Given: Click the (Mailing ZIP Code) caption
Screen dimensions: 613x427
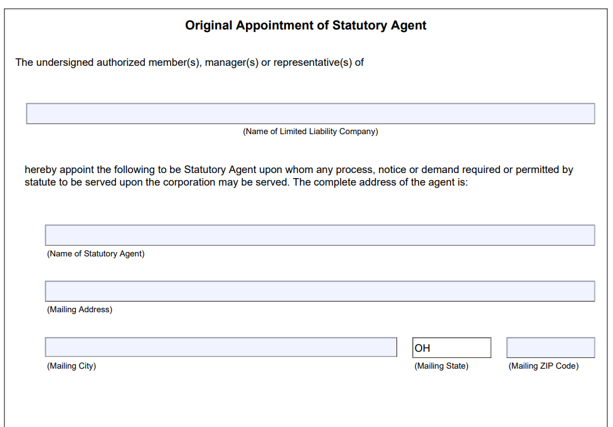Looking at the screenshot, I should point(543,366).
